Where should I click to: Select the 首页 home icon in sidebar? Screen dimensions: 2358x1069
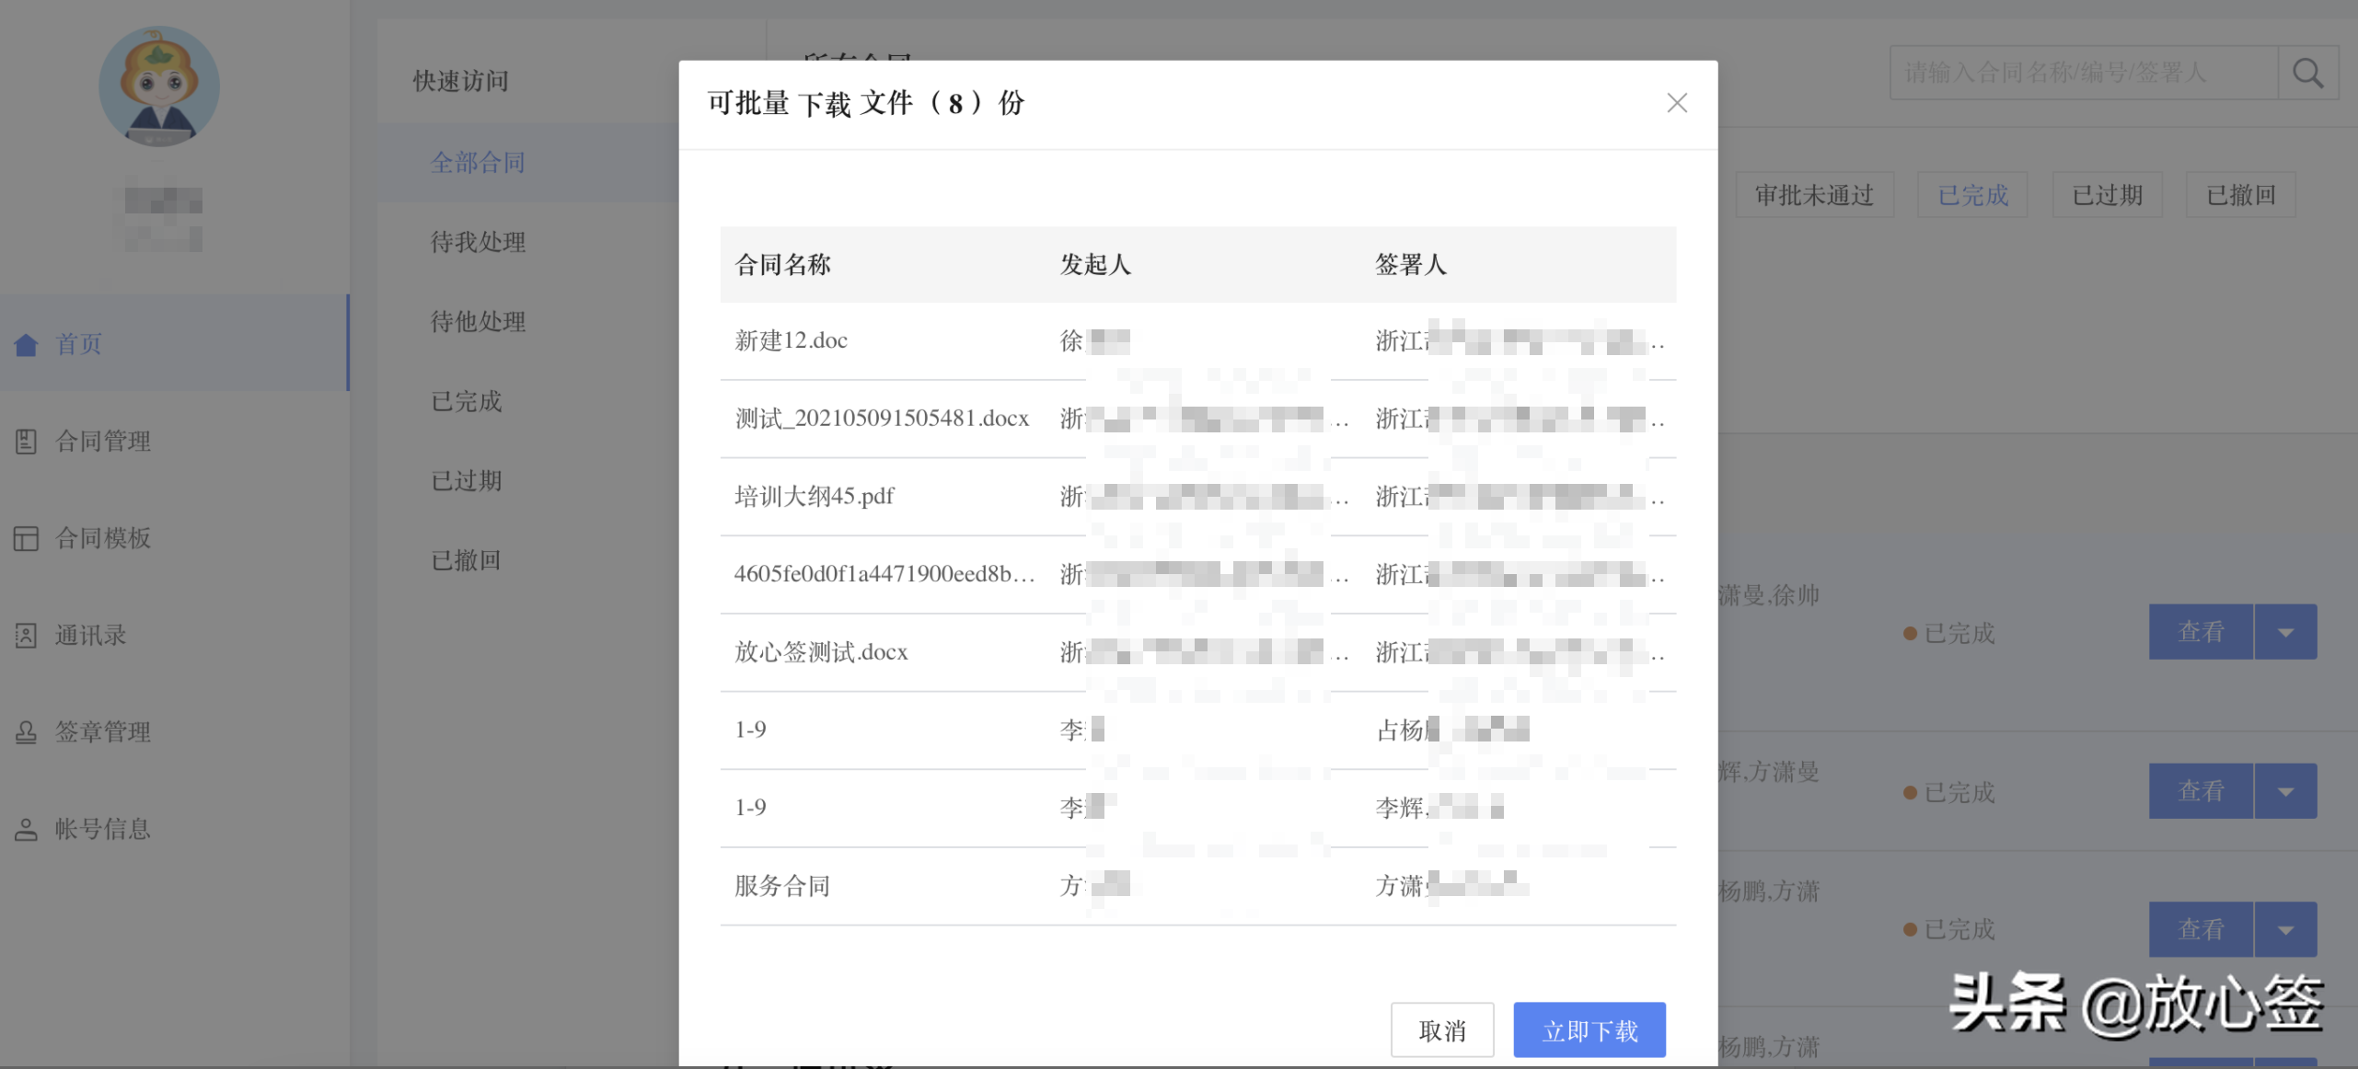pyautogui.click(x=28, y=344)
